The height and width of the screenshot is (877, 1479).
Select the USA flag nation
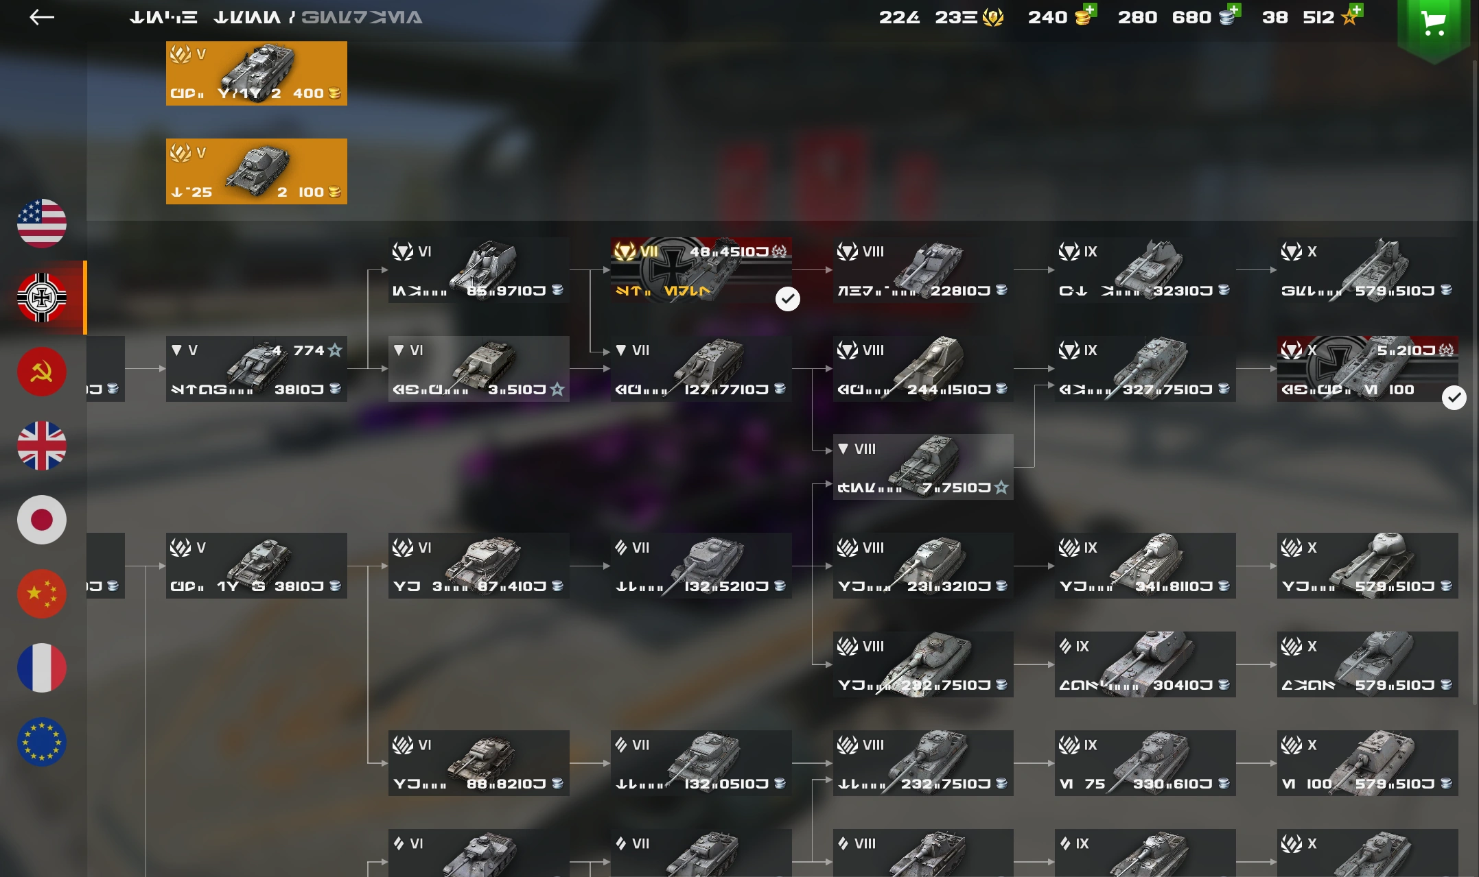tap(42, 224)
